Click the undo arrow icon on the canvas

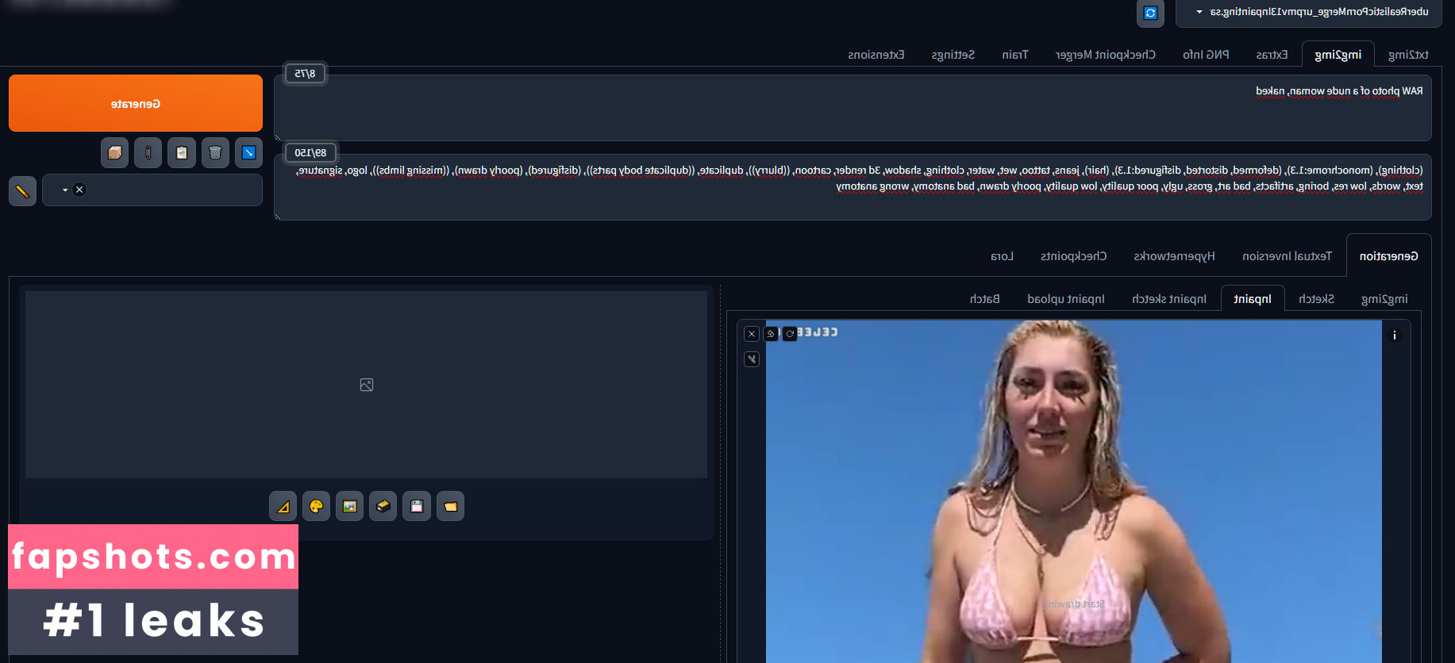tap(790, 334)
